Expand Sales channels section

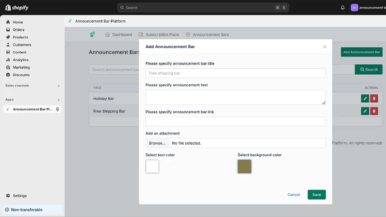pos(32,86)
